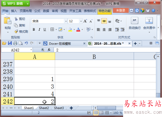Click the Save floppy disk icon
The width and height of the screenshot is (162, 117).
[x=10, y=43]
